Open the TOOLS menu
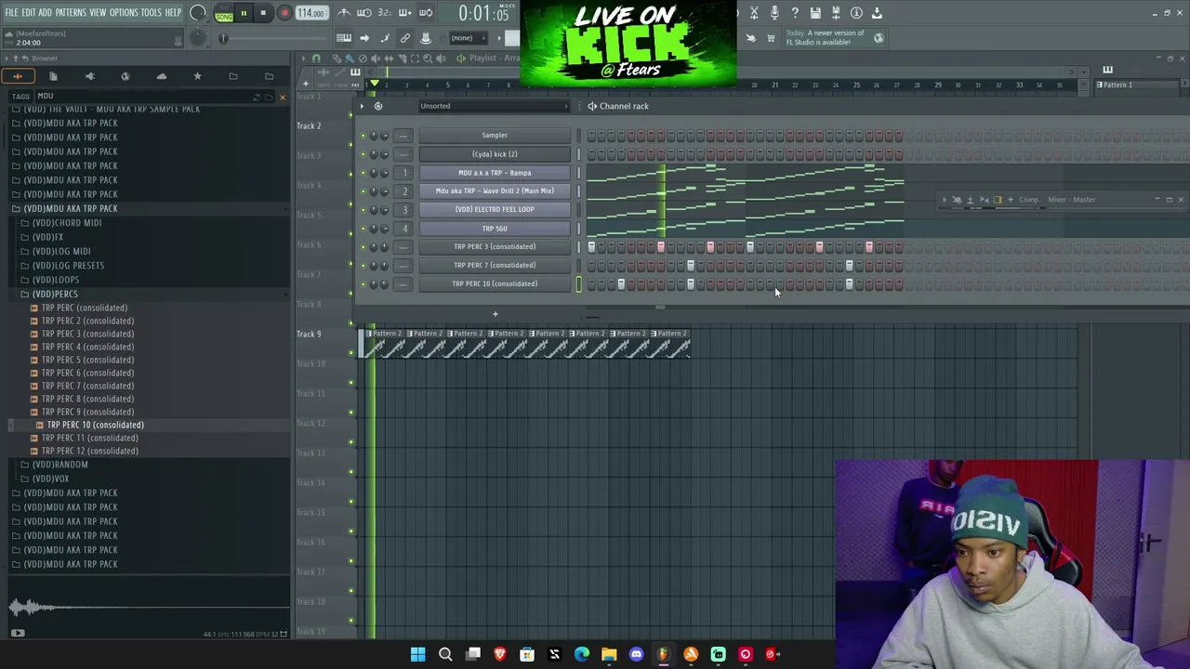1190x669 pixels. (152, 13)
